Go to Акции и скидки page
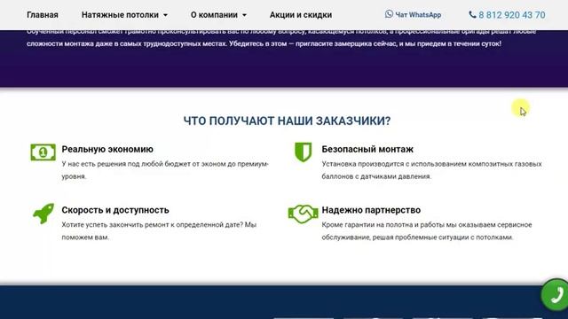Image resolution: width=568 pixels, height=319 pixels. (301, 15)
